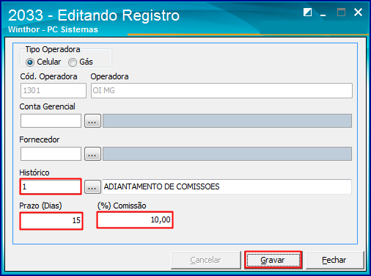Viewport: 371px width, 276px height.
Task: Click the Fechar button
Action: click(x=334, y=260)
